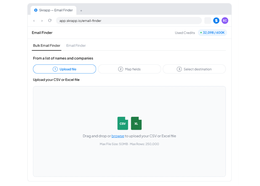260x186 pixels.
Task: Open a new browser tab with plus
Action: 81,10
